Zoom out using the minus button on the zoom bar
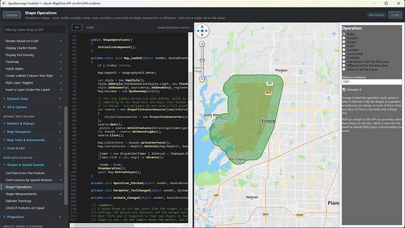The height and width of the screenshot is (228, 405). 202,79
